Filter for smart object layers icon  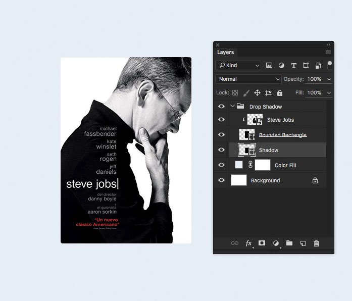click(318, 66)
